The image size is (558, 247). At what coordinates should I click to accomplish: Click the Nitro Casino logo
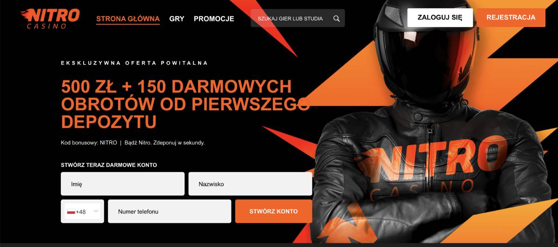tap(50, 19)
